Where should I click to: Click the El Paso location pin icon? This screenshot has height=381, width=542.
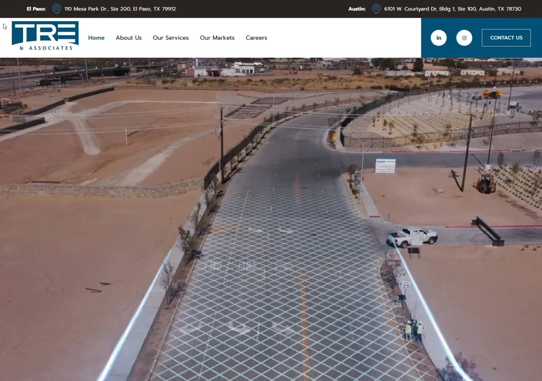[56, 9]
